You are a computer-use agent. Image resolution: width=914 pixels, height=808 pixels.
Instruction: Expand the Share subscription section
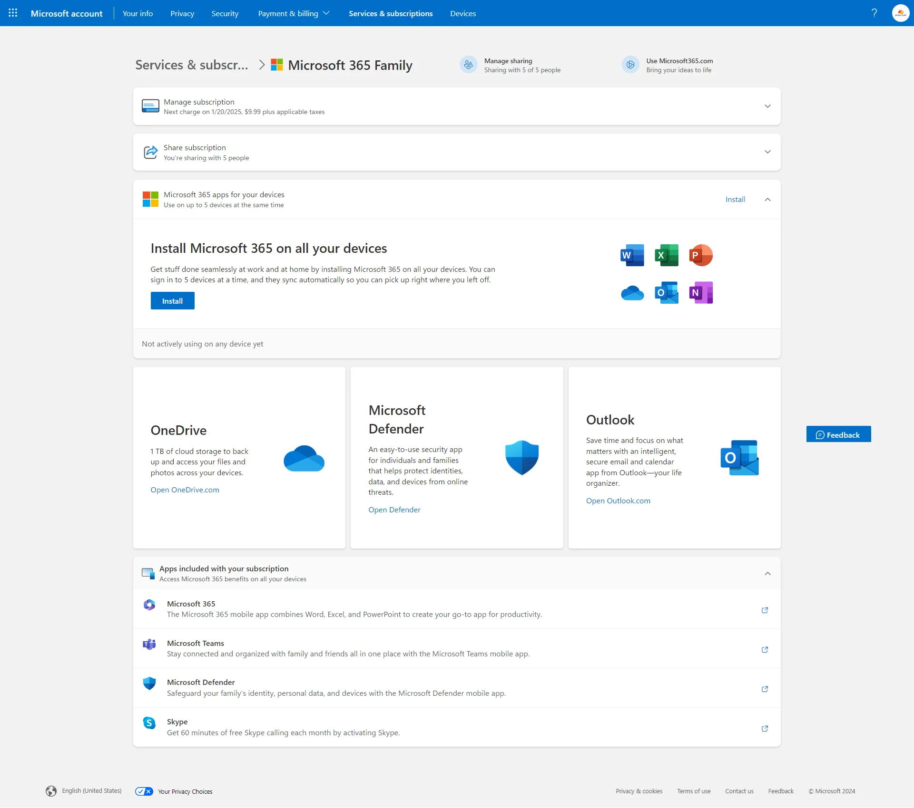[x=767, y=152]
